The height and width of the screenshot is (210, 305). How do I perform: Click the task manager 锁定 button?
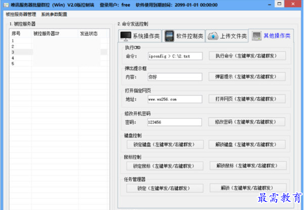[165, 188]
